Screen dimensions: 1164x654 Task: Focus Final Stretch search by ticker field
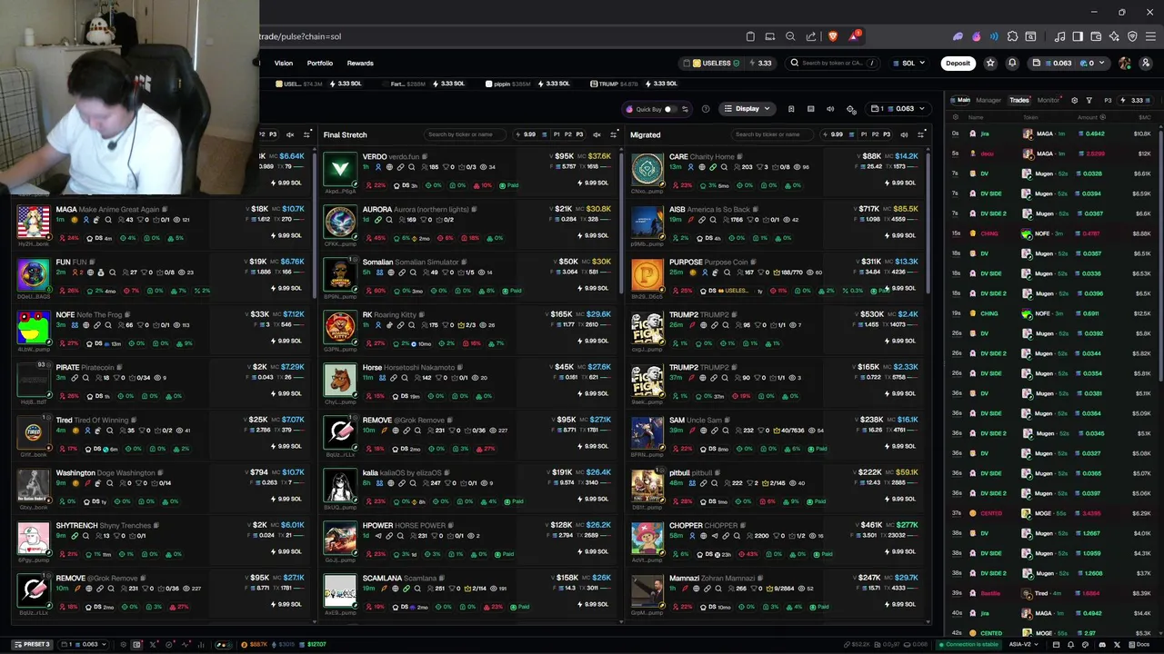pyautogui.click(x=465, y=134)
